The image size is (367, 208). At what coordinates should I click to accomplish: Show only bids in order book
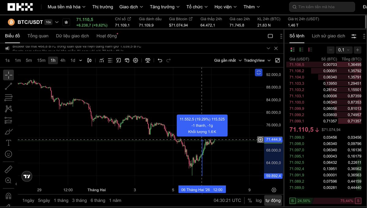[x=302, y=49]
